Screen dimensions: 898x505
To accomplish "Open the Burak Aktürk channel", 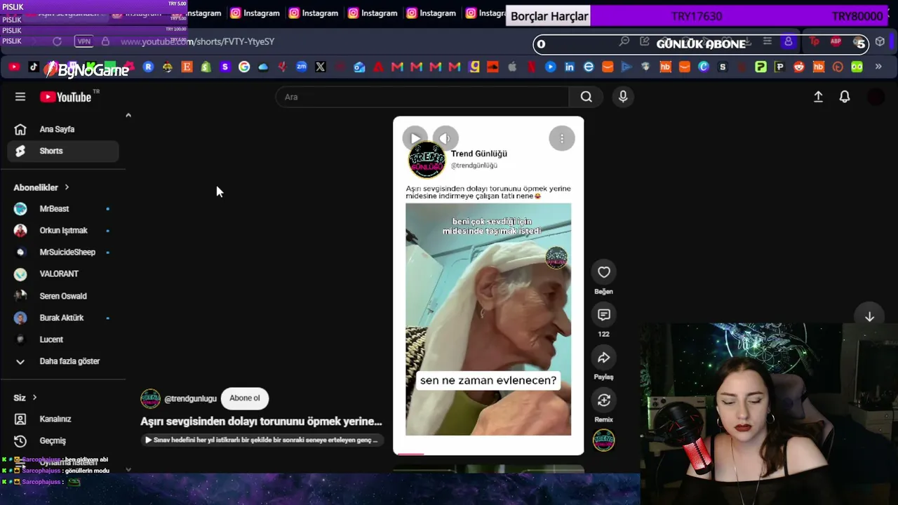I will (63, 318).
